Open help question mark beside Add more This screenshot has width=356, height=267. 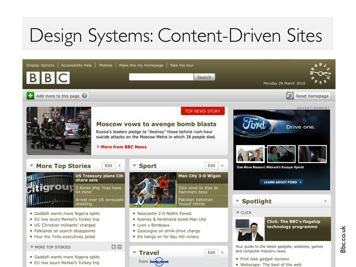pos(84,95)
